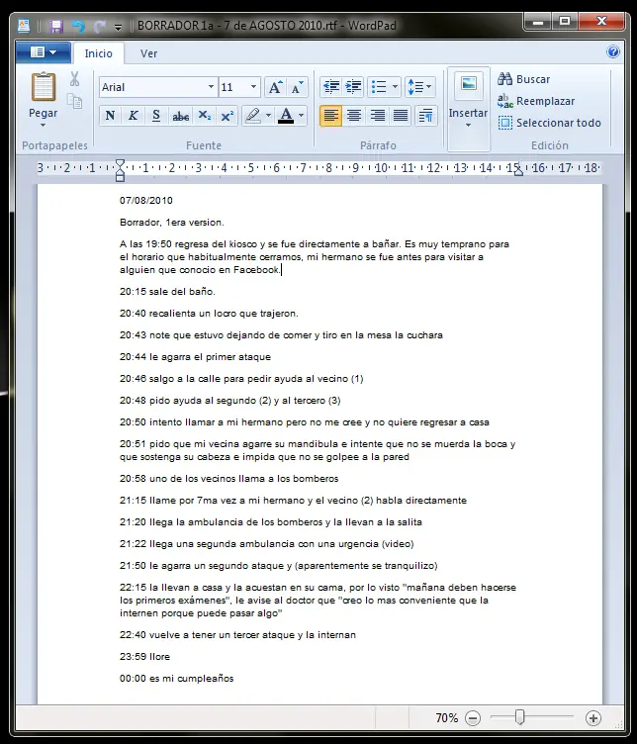Click the Undo arrow icon
637x744 pixels.
click(x=78, y=26)
